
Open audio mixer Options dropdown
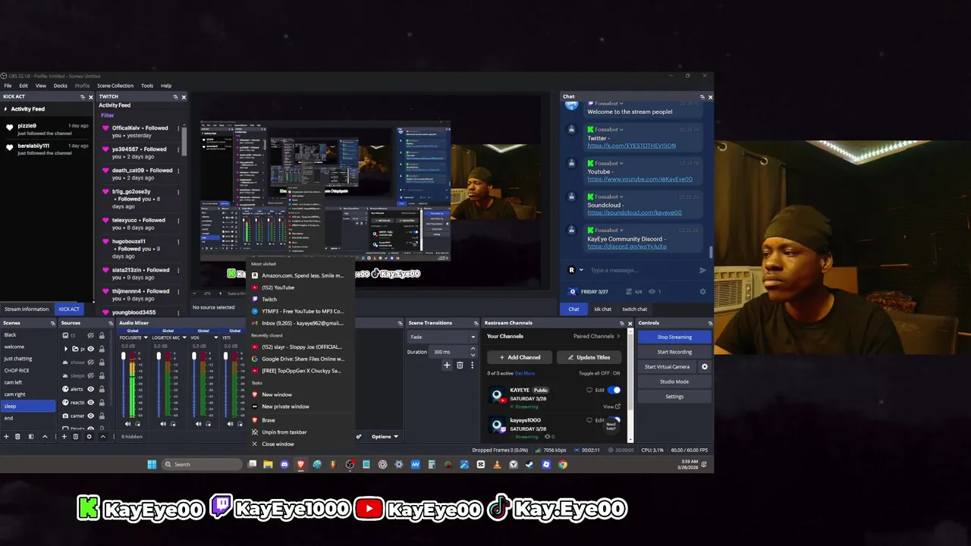pyautogui.click(x=385, y=437)
